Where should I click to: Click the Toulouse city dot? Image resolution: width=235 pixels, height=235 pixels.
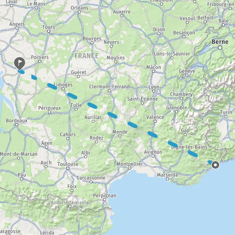pyautogui.click(x=68, y=168)
